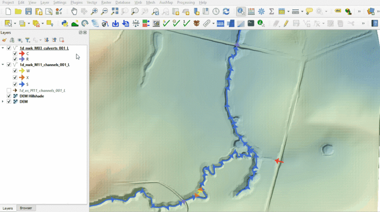Screen dimensions: 380x212
Task: Click the Zoom In magnifier tool
Action: click(95, 11)
